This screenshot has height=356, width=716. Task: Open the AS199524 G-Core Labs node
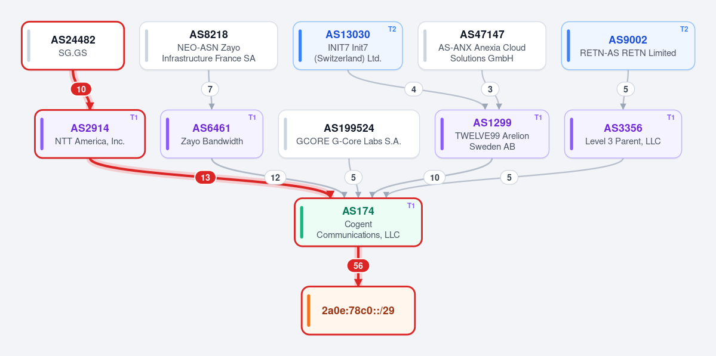pos(349,134)
